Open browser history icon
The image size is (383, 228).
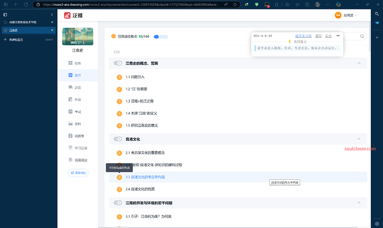308,4
